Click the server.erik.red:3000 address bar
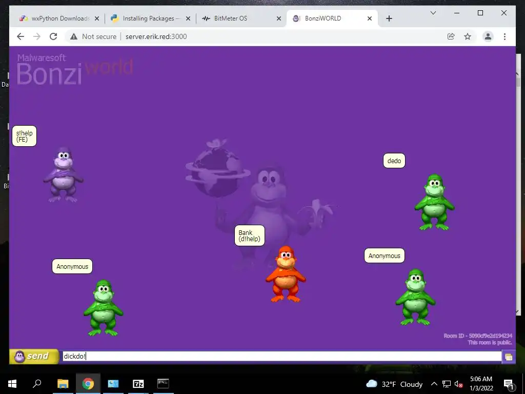Viewport: 525px width, 394px height. click(156, 36)
